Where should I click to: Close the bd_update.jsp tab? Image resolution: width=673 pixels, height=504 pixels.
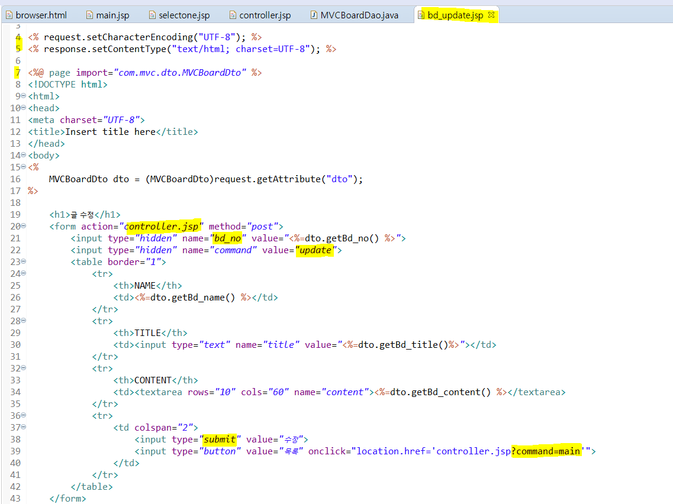pyautogui.click(x=491, y=15)
